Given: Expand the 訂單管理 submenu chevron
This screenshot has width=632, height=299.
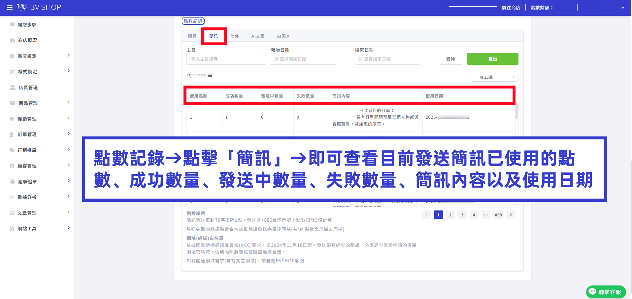Looking at the screenshot, I should pos(69,133).
